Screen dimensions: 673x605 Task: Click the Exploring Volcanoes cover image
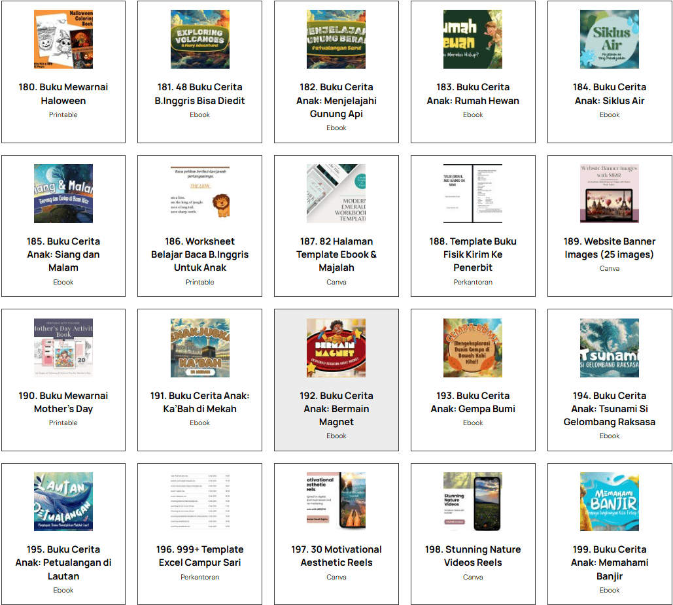(x=199, y=39)
